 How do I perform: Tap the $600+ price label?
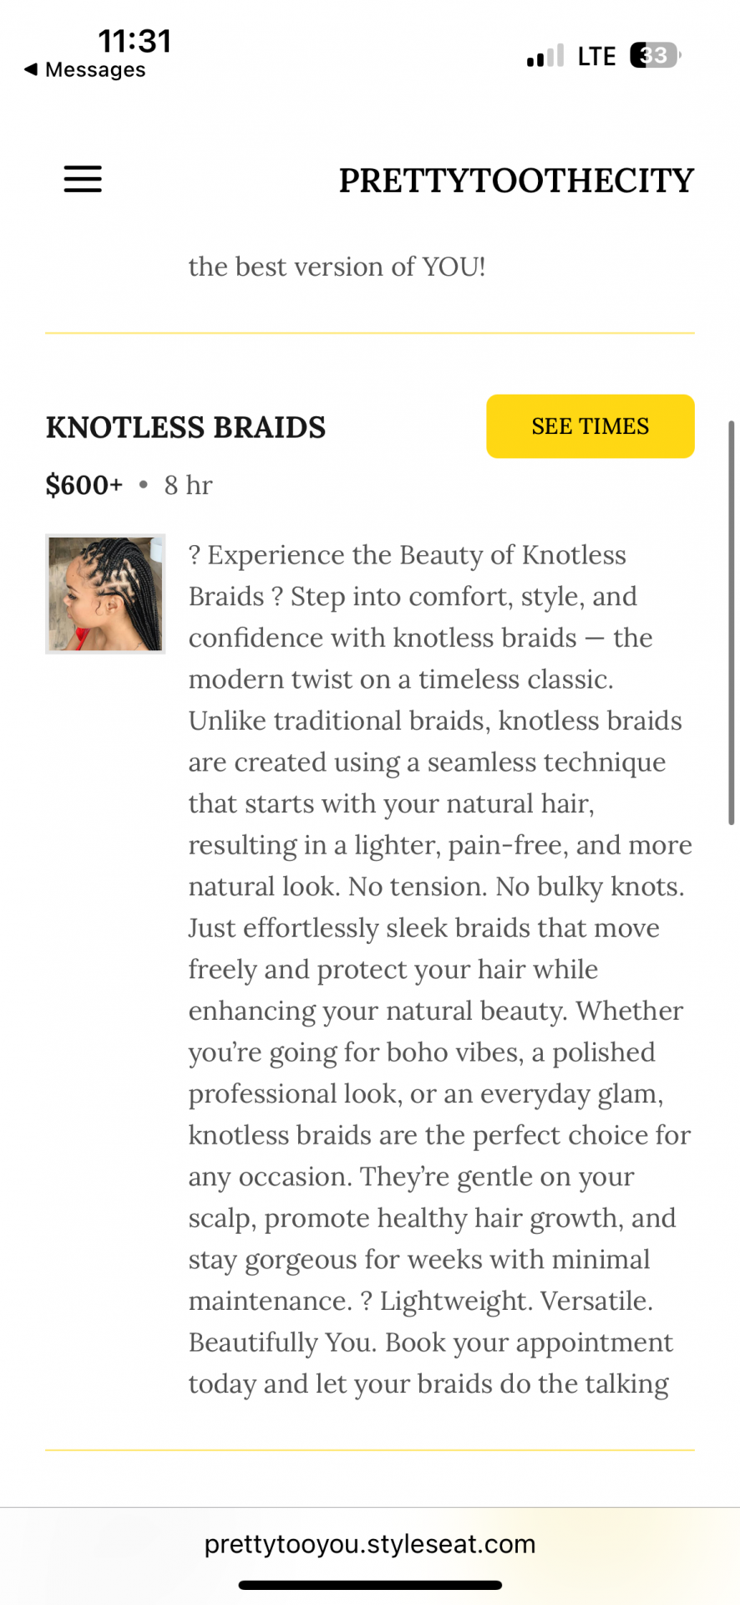point(84,485)
